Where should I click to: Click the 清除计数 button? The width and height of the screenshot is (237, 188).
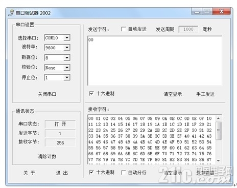47,156
